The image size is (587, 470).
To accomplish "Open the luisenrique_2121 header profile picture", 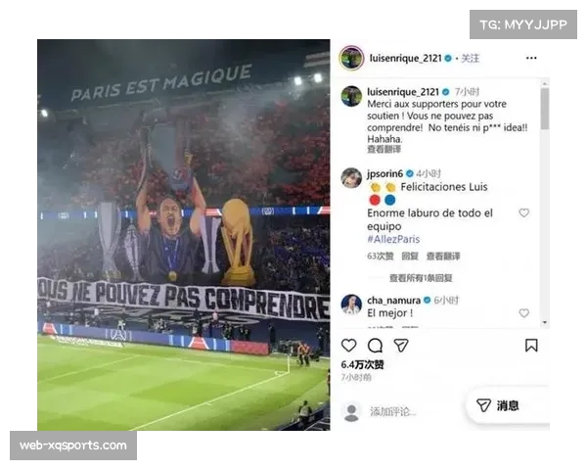I will [x=351, y=58].
